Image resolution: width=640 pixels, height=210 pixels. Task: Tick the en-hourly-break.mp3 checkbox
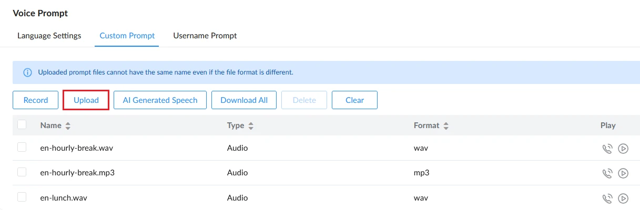pyautogui.click(x=22, y=172)
